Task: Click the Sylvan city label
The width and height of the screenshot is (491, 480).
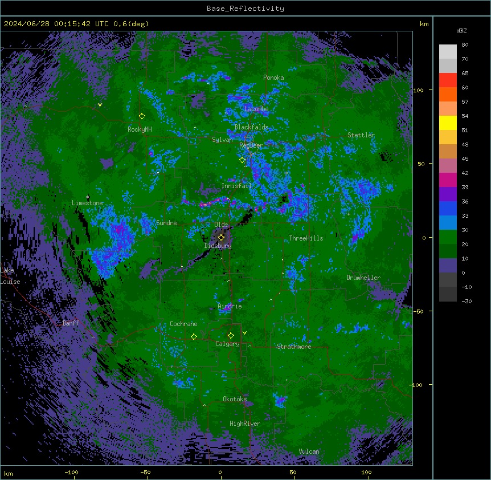Action: [x=222, y=140]
